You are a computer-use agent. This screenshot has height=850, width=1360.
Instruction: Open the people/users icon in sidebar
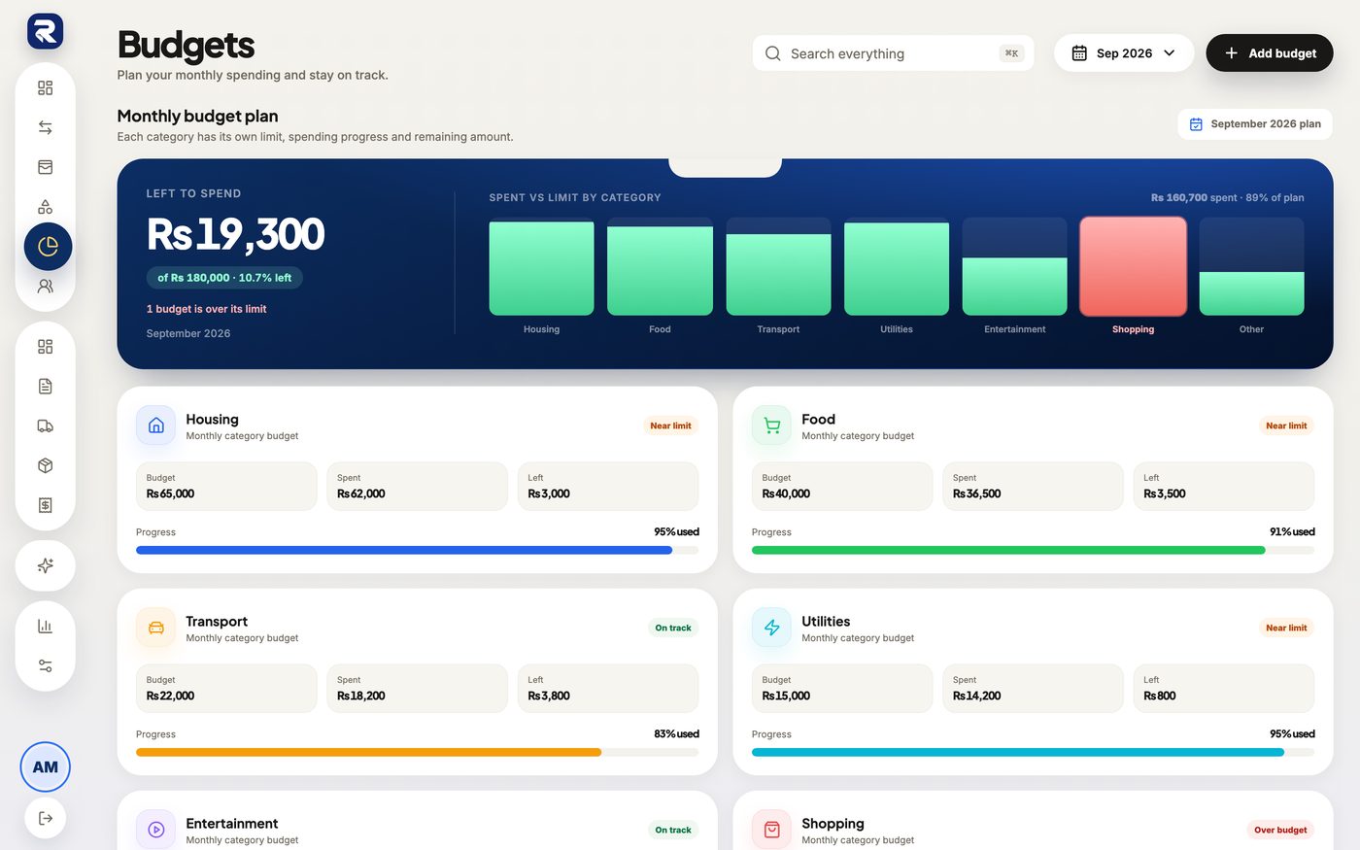[x=45, y=287]
